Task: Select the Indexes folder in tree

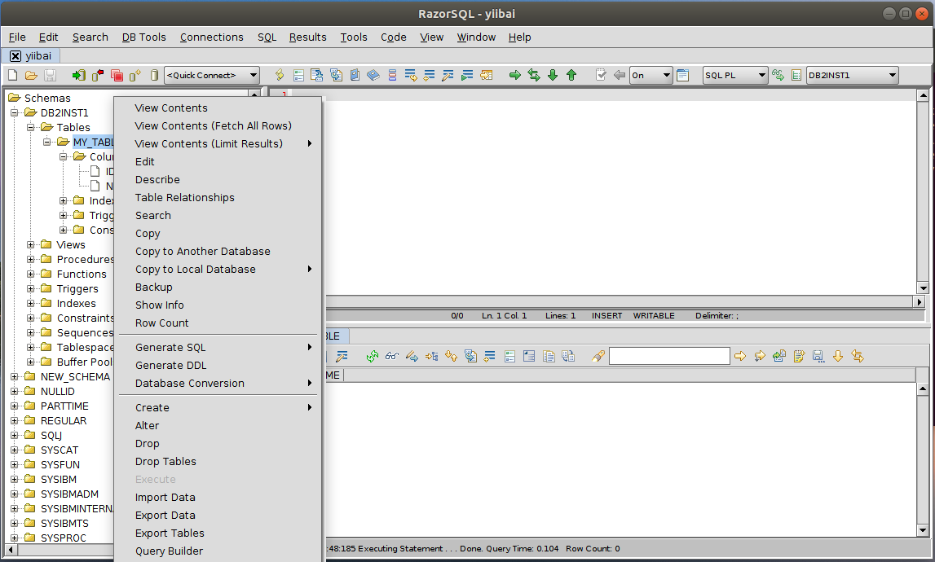Action: tap(76, 303)
